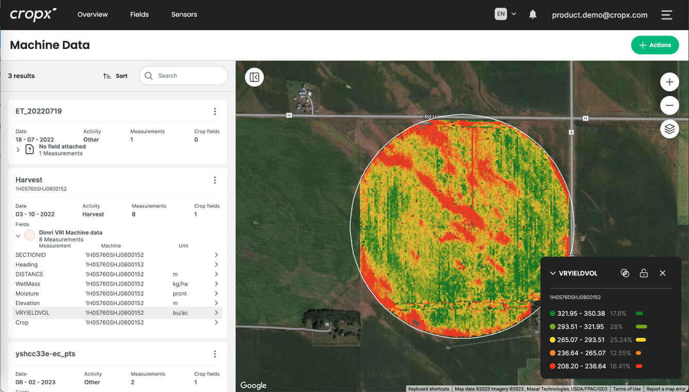This screenshot has height=392, width=689.
Task: Open the Sensors tab
Action: 184,14
